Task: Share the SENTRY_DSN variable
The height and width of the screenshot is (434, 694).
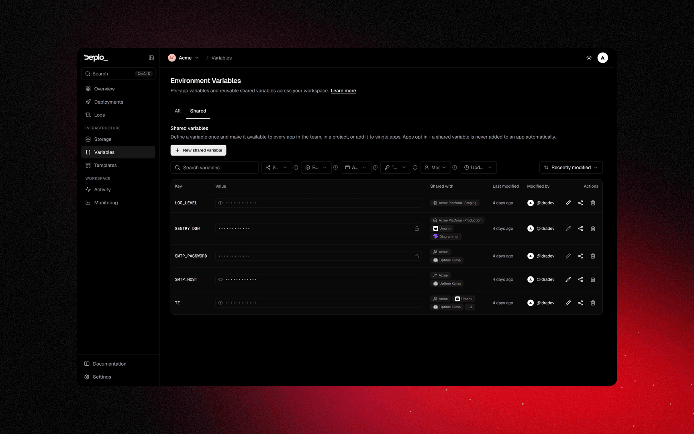Action: click(x=580, y=229)
